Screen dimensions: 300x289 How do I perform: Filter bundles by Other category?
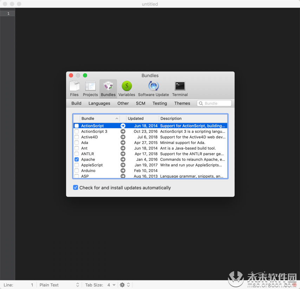click(123, 103)
